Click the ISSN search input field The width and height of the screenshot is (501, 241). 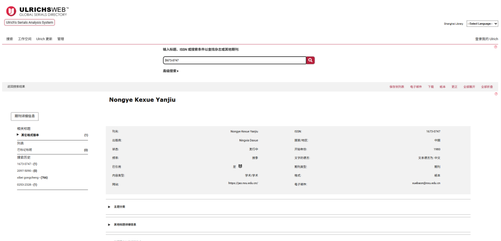(234, 60)
